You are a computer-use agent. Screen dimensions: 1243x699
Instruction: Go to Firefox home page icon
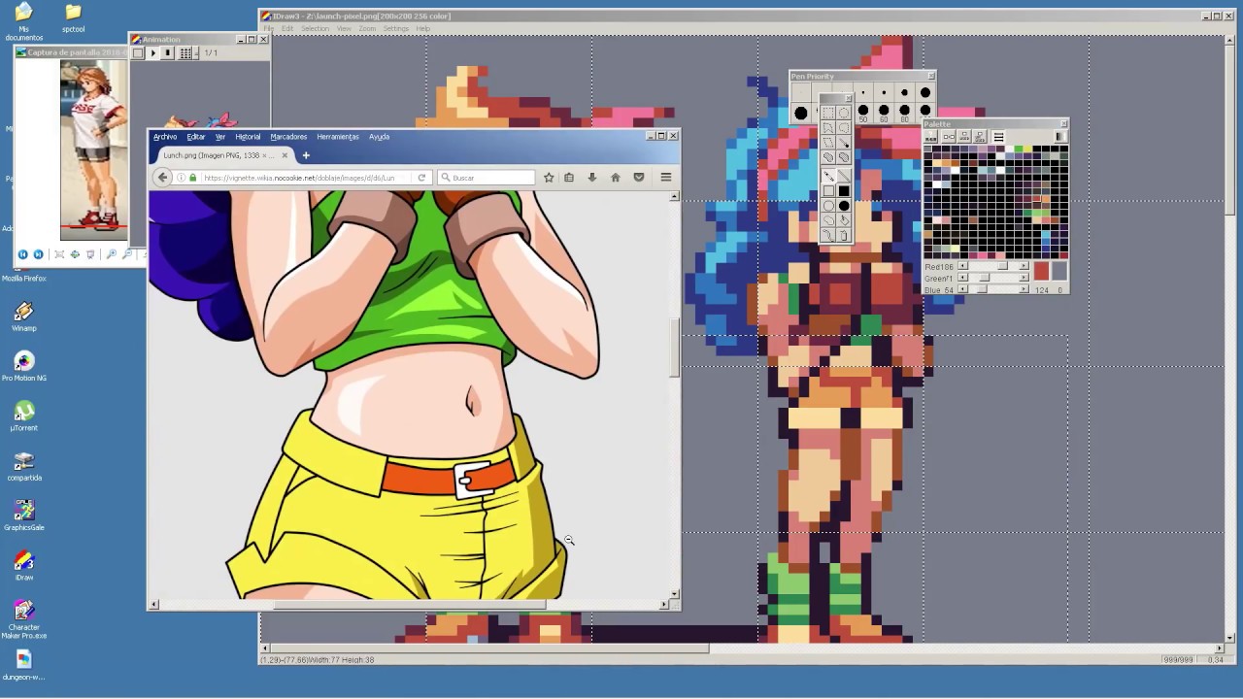[615, 178]
